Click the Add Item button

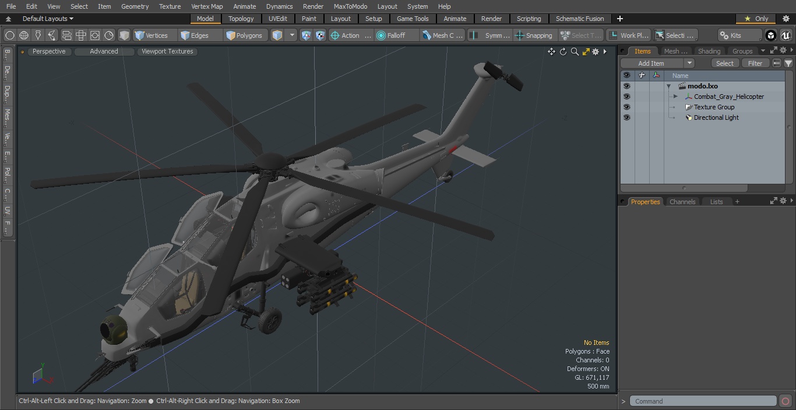pos(651,63)
